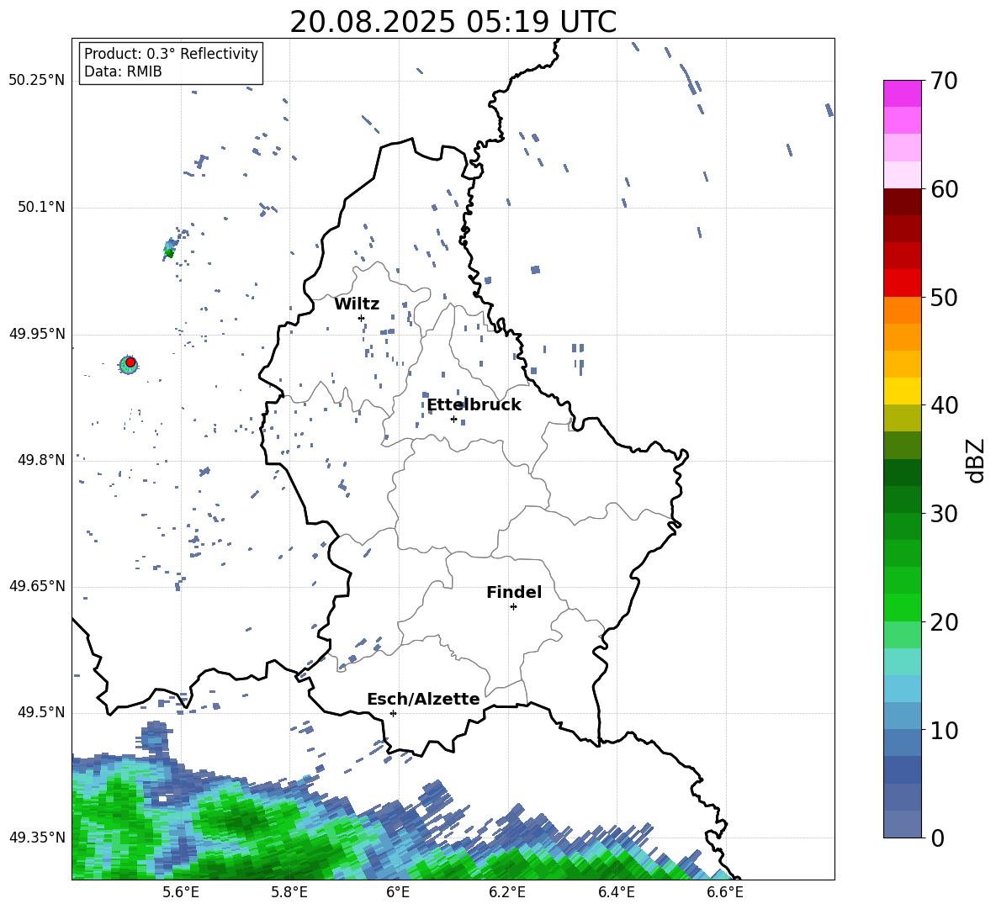
Task: Click the Ettelbruck station label
Action: (x=474, y=405)
